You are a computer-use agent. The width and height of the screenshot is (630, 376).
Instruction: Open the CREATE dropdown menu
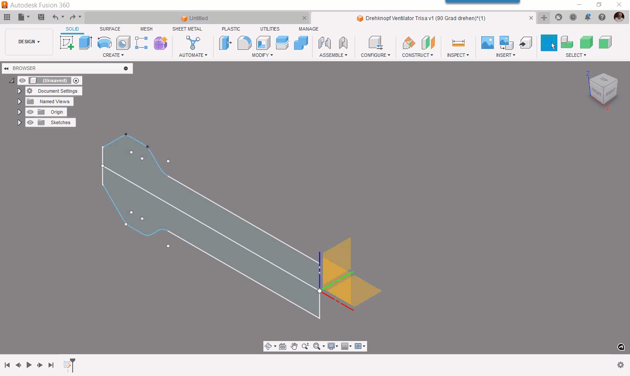coord(113,55)
